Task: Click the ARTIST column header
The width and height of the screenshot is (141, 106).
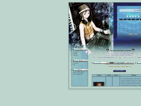Action: tap(116, 75)
